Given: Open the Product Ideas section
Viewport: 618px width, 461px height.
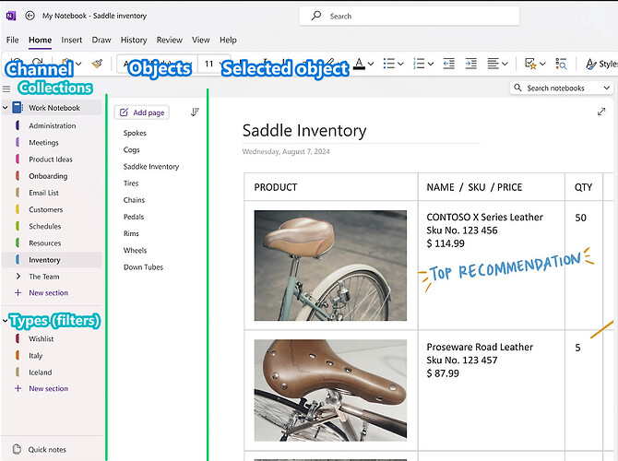Looking at the screenshot, I should [52, 160].
